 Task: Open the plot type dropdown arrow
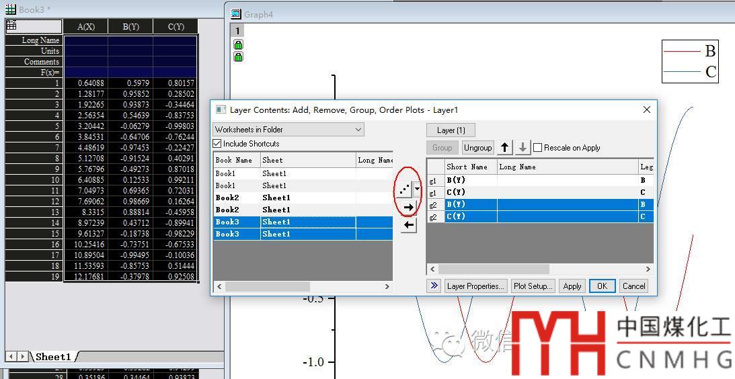418,189
